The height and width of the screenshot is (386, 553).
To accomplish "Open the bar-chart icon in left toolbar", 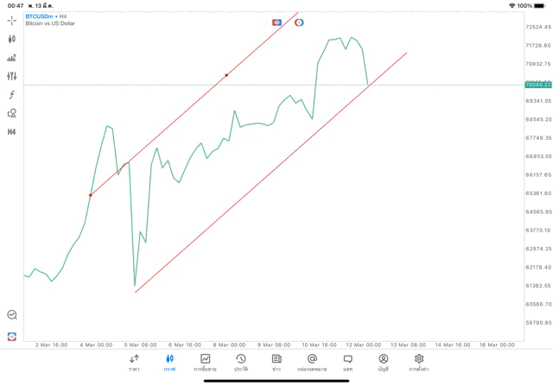I will (x=12, y=58).
